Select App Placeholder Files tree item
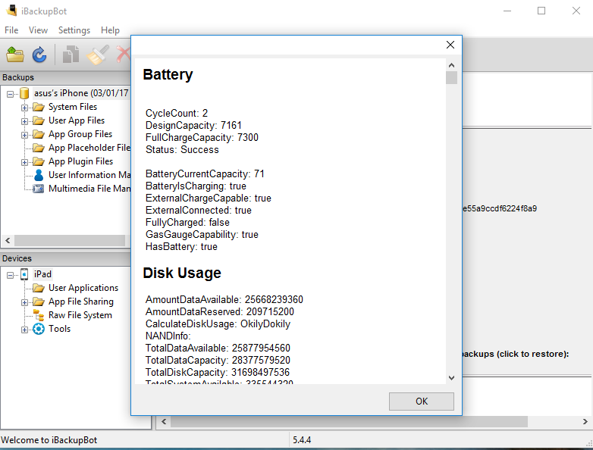 (x=89, y=148)
